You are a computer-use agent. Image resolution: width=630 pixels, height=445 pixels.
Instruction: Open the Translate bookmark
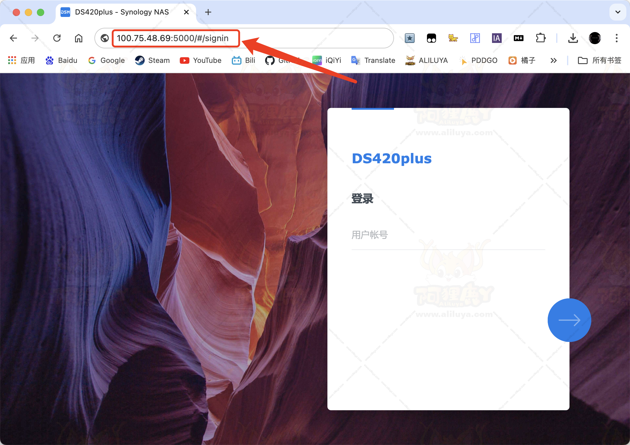373,60
